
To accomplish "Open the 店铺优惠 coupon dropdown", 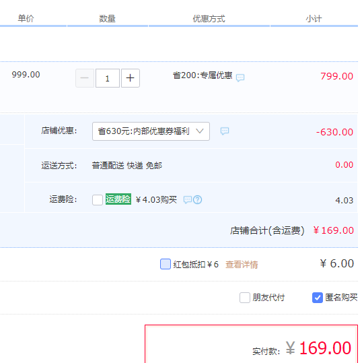I will click(x=151, y=131).
